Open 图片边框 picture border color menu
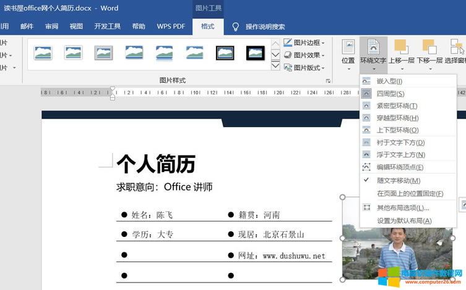 305,43
